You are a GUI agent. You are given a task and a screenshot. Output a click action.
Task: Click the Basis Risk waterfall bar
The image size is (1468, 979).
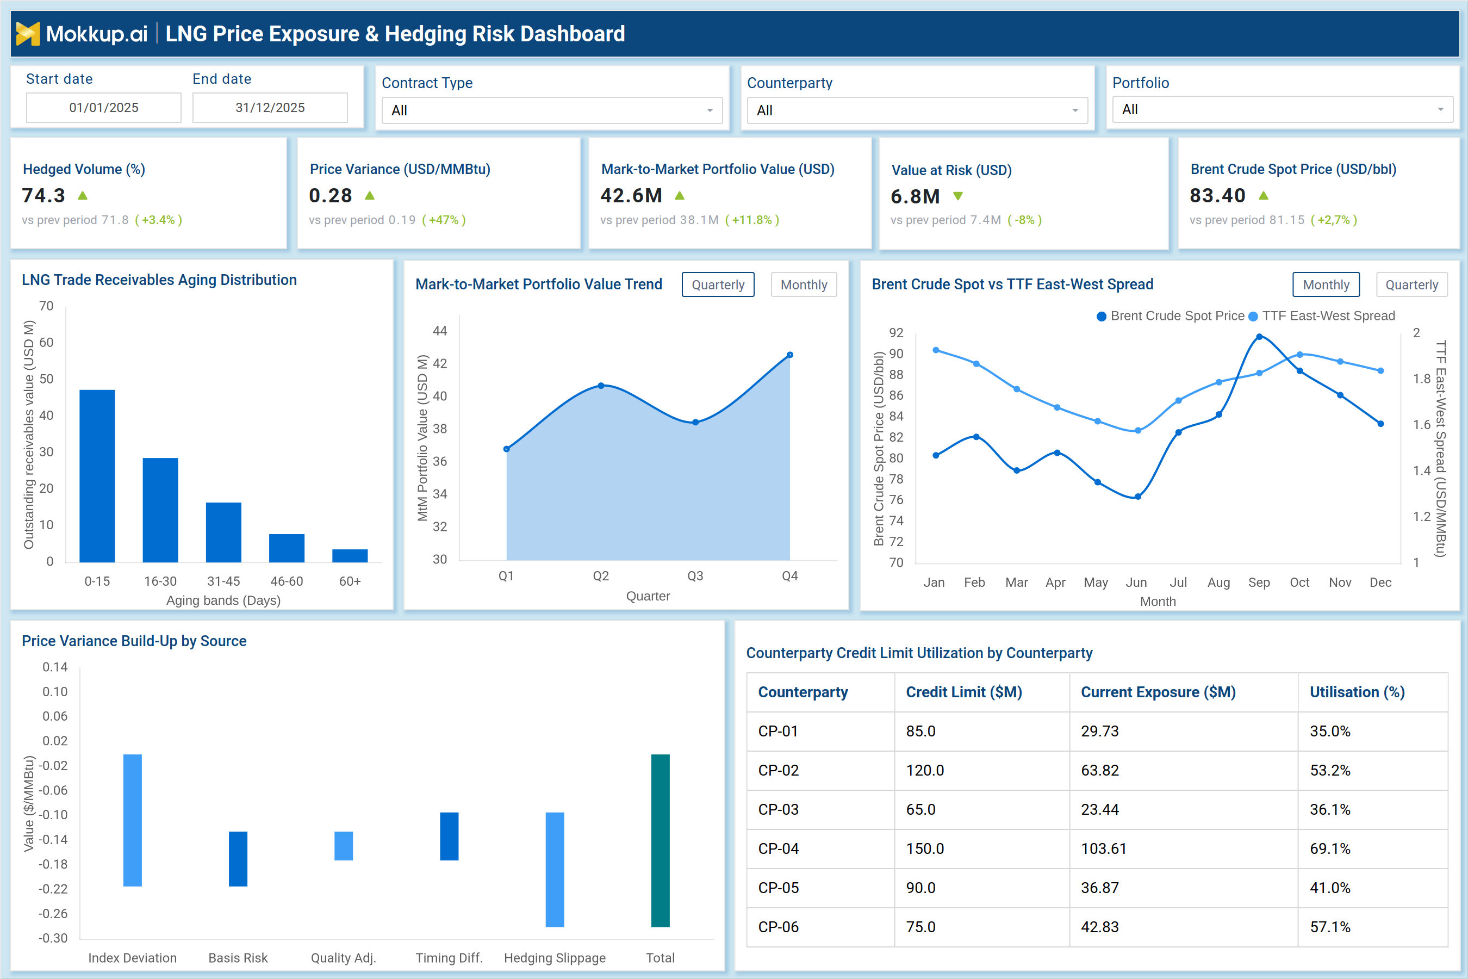point(238,859)
